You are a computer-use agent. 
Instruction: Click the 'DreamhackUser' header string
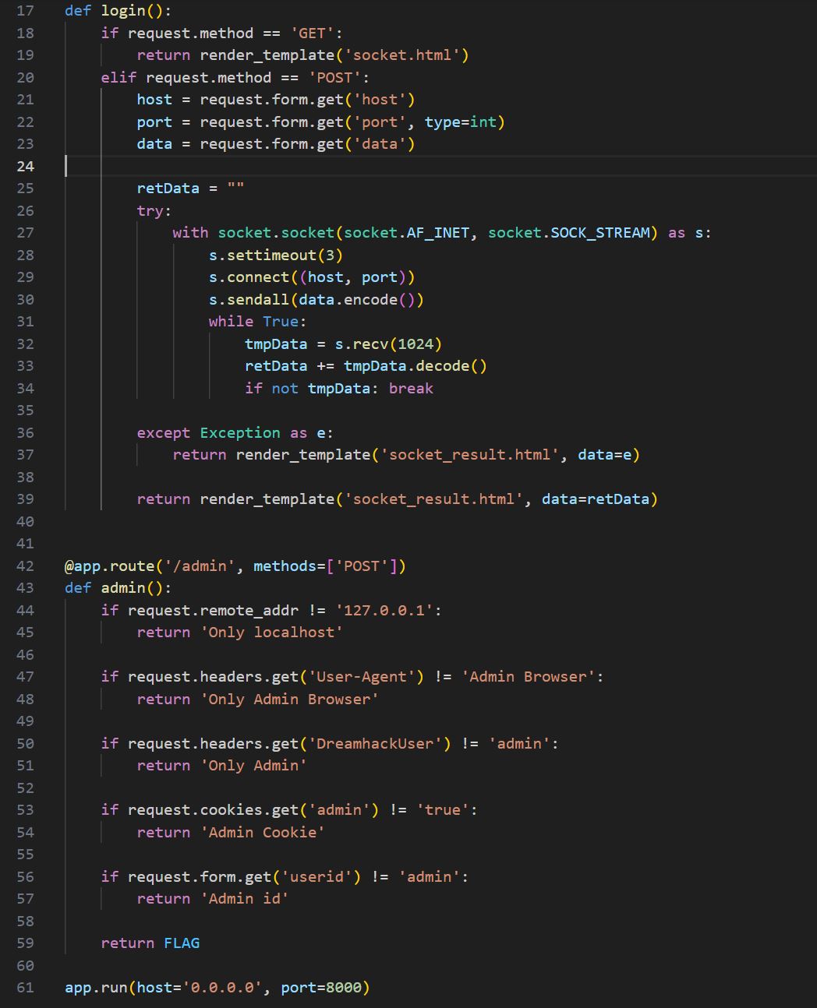click(x=375, y=744)
